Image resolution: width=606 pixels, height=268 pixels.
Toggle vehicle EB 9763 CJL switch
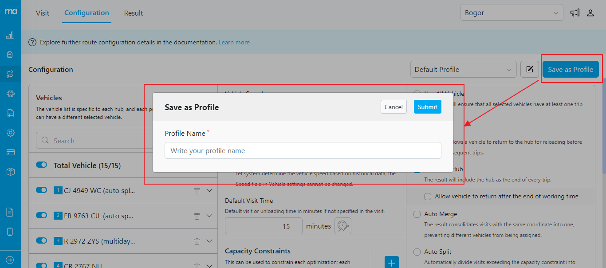[42, 216]
